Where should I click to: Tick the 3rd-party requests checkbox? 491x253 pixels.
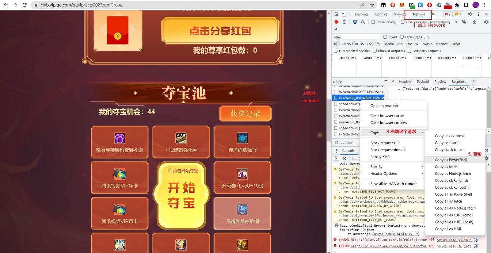(x=410, y=51)
